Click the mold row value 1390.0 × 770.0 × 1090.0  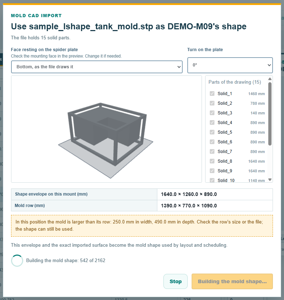tap(189, 206)
